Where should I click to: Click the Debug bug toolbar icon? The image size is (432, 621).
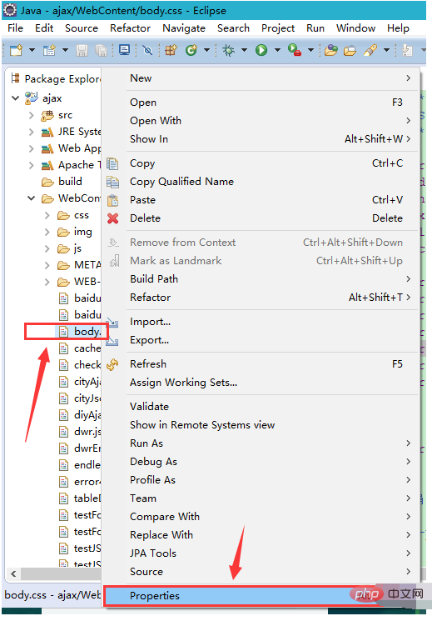point(228,50)
